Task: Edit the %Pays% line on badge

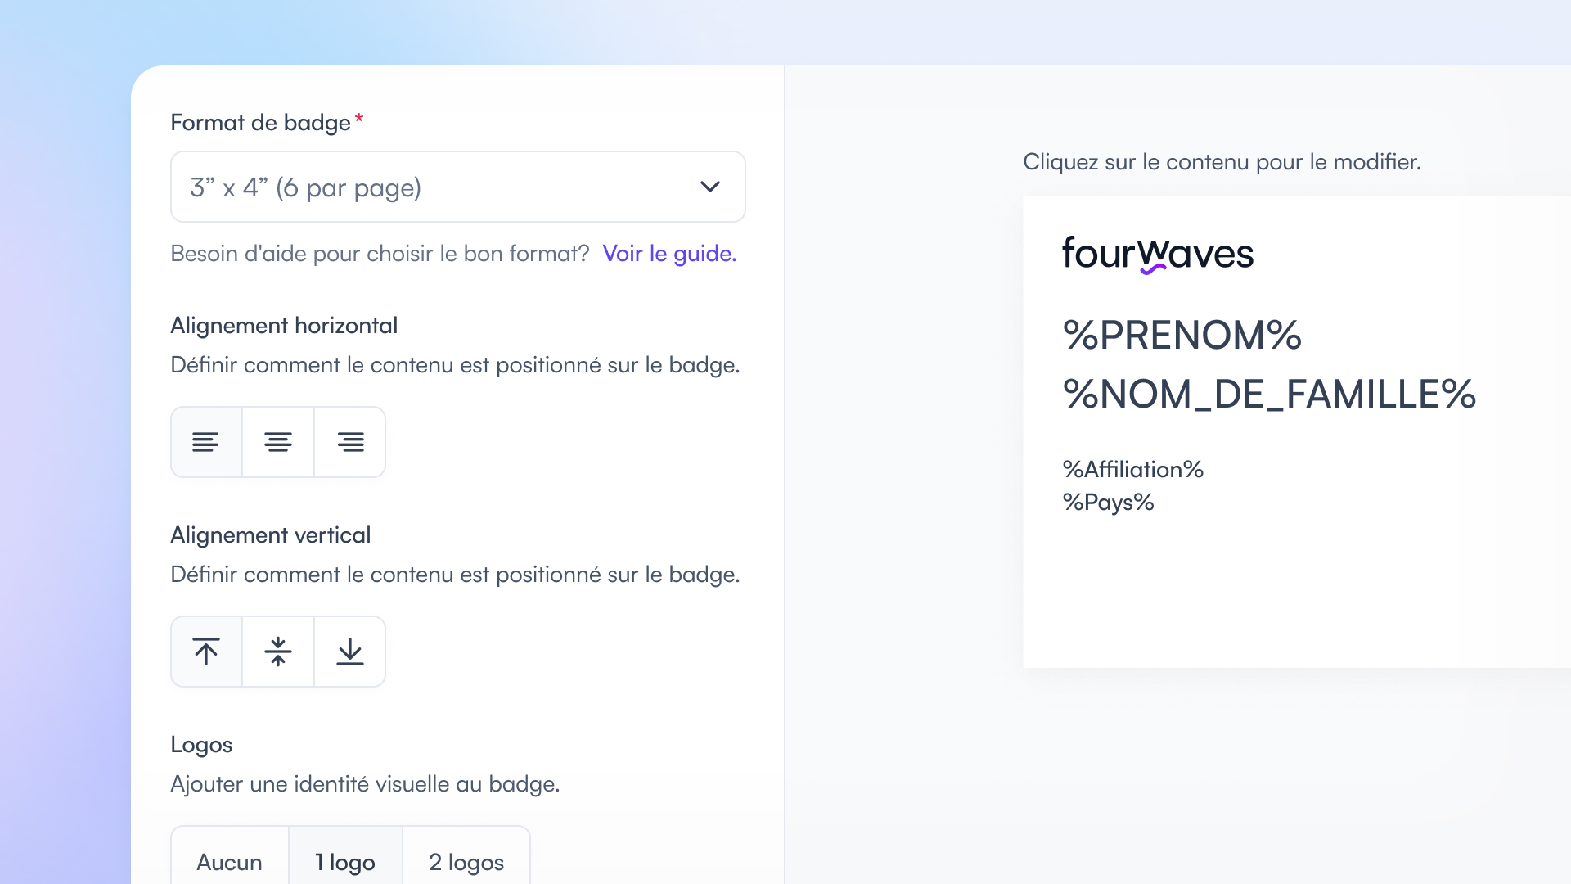Action: coord(1108,502)
